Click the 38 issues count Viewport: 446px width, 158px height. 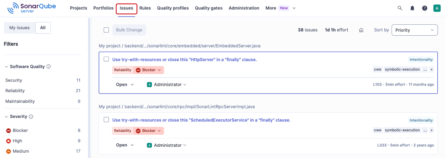pyautogui.click(x=308, y=30)
